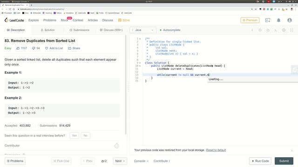Click the Chrome reload button

tap(10, 9)
